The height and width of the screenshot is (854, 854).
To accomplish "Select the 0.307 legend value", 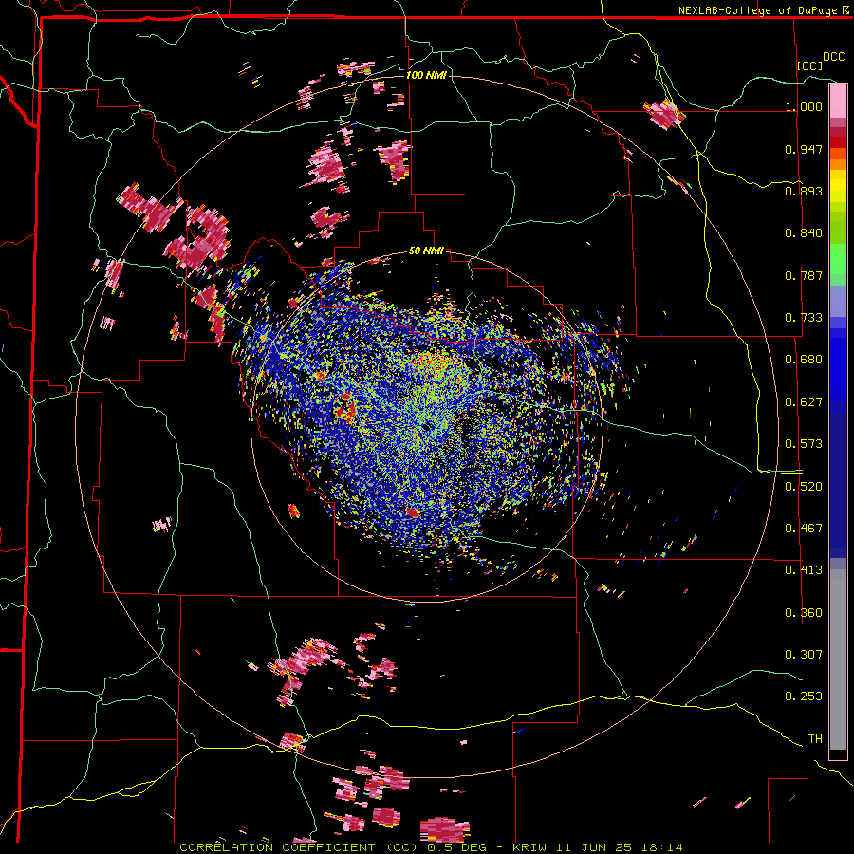I will (804, 655).
